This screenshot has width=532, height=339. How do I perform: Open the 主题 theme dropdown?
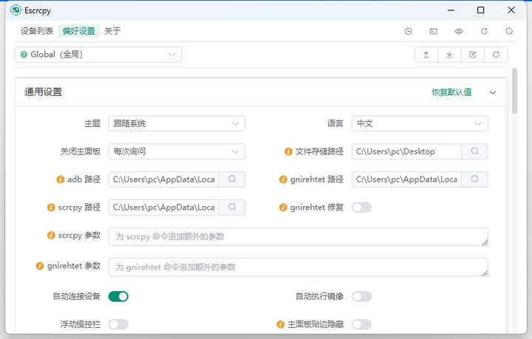pos(177,124)
